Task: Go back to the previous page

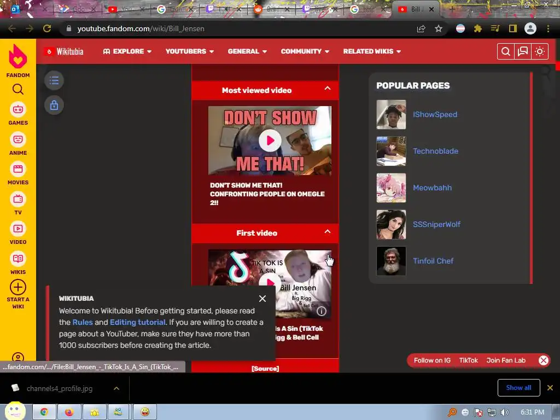Action: pos(12,28)
